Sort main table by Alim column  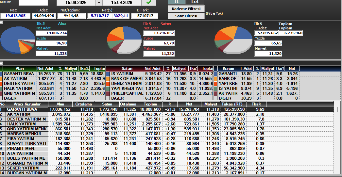point(60,104)
